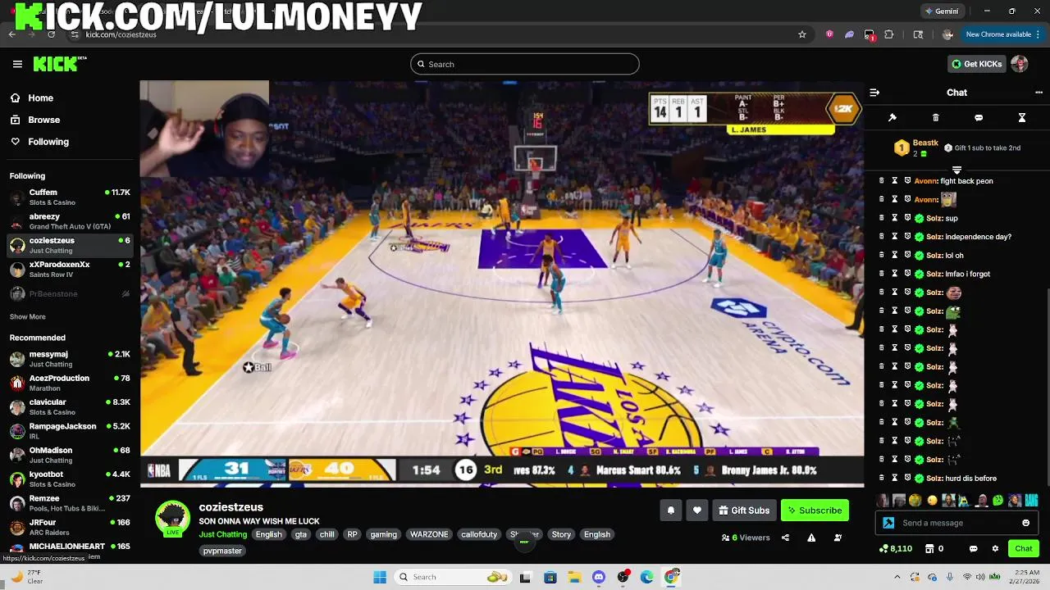The height and width of the screenshot is (590, 1050).
Task: Open the Kick hamburger menu
Action: [x=17, y=64]
